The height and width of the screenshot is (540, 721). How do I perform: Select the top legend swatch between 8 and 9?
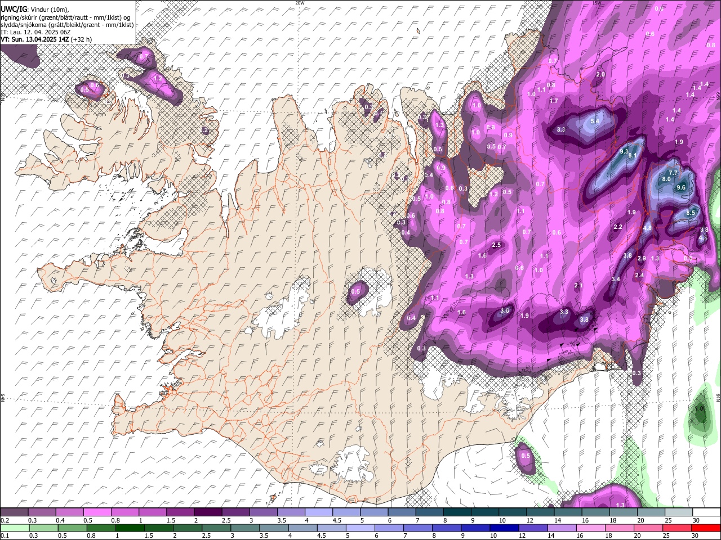coord(457,512)
